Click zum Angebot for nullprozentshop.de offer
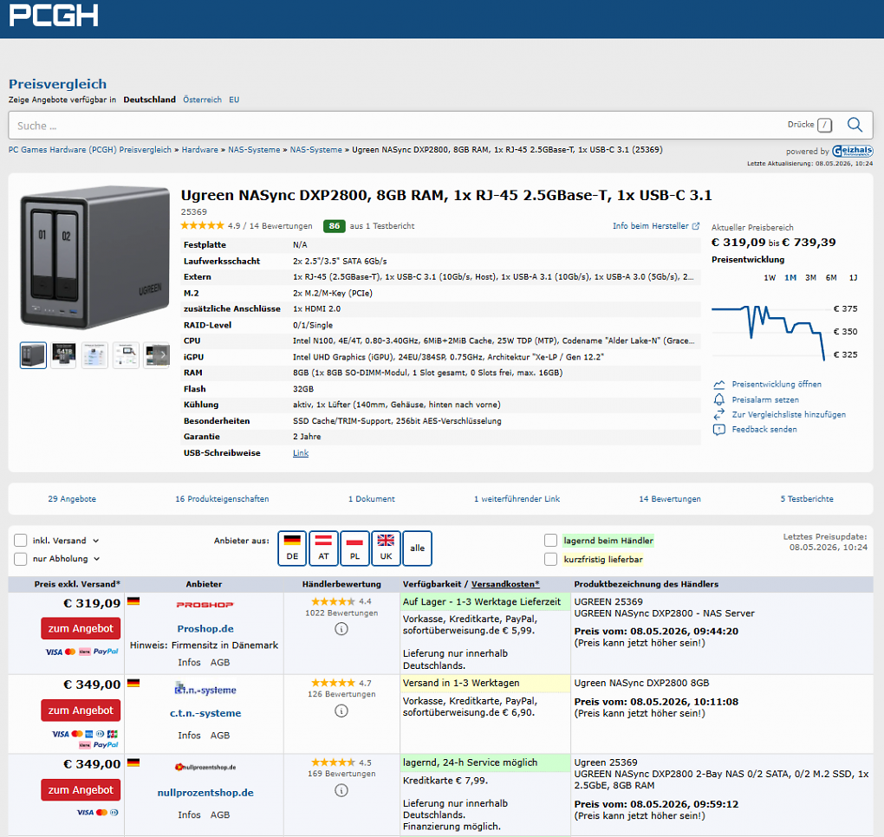The image size is (884, 837). [x=81, y=790]
